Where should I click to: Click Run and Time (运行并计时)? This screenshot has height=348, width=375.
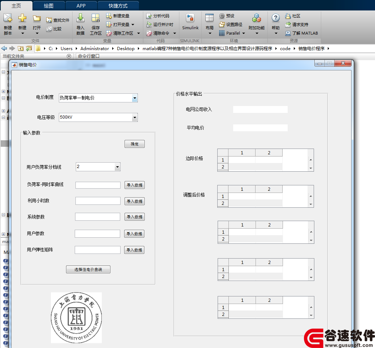pyautogui.click(x=160, y=25)
